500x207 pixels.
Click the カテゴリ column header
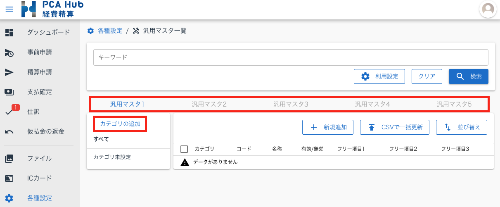tap(204, 149)
